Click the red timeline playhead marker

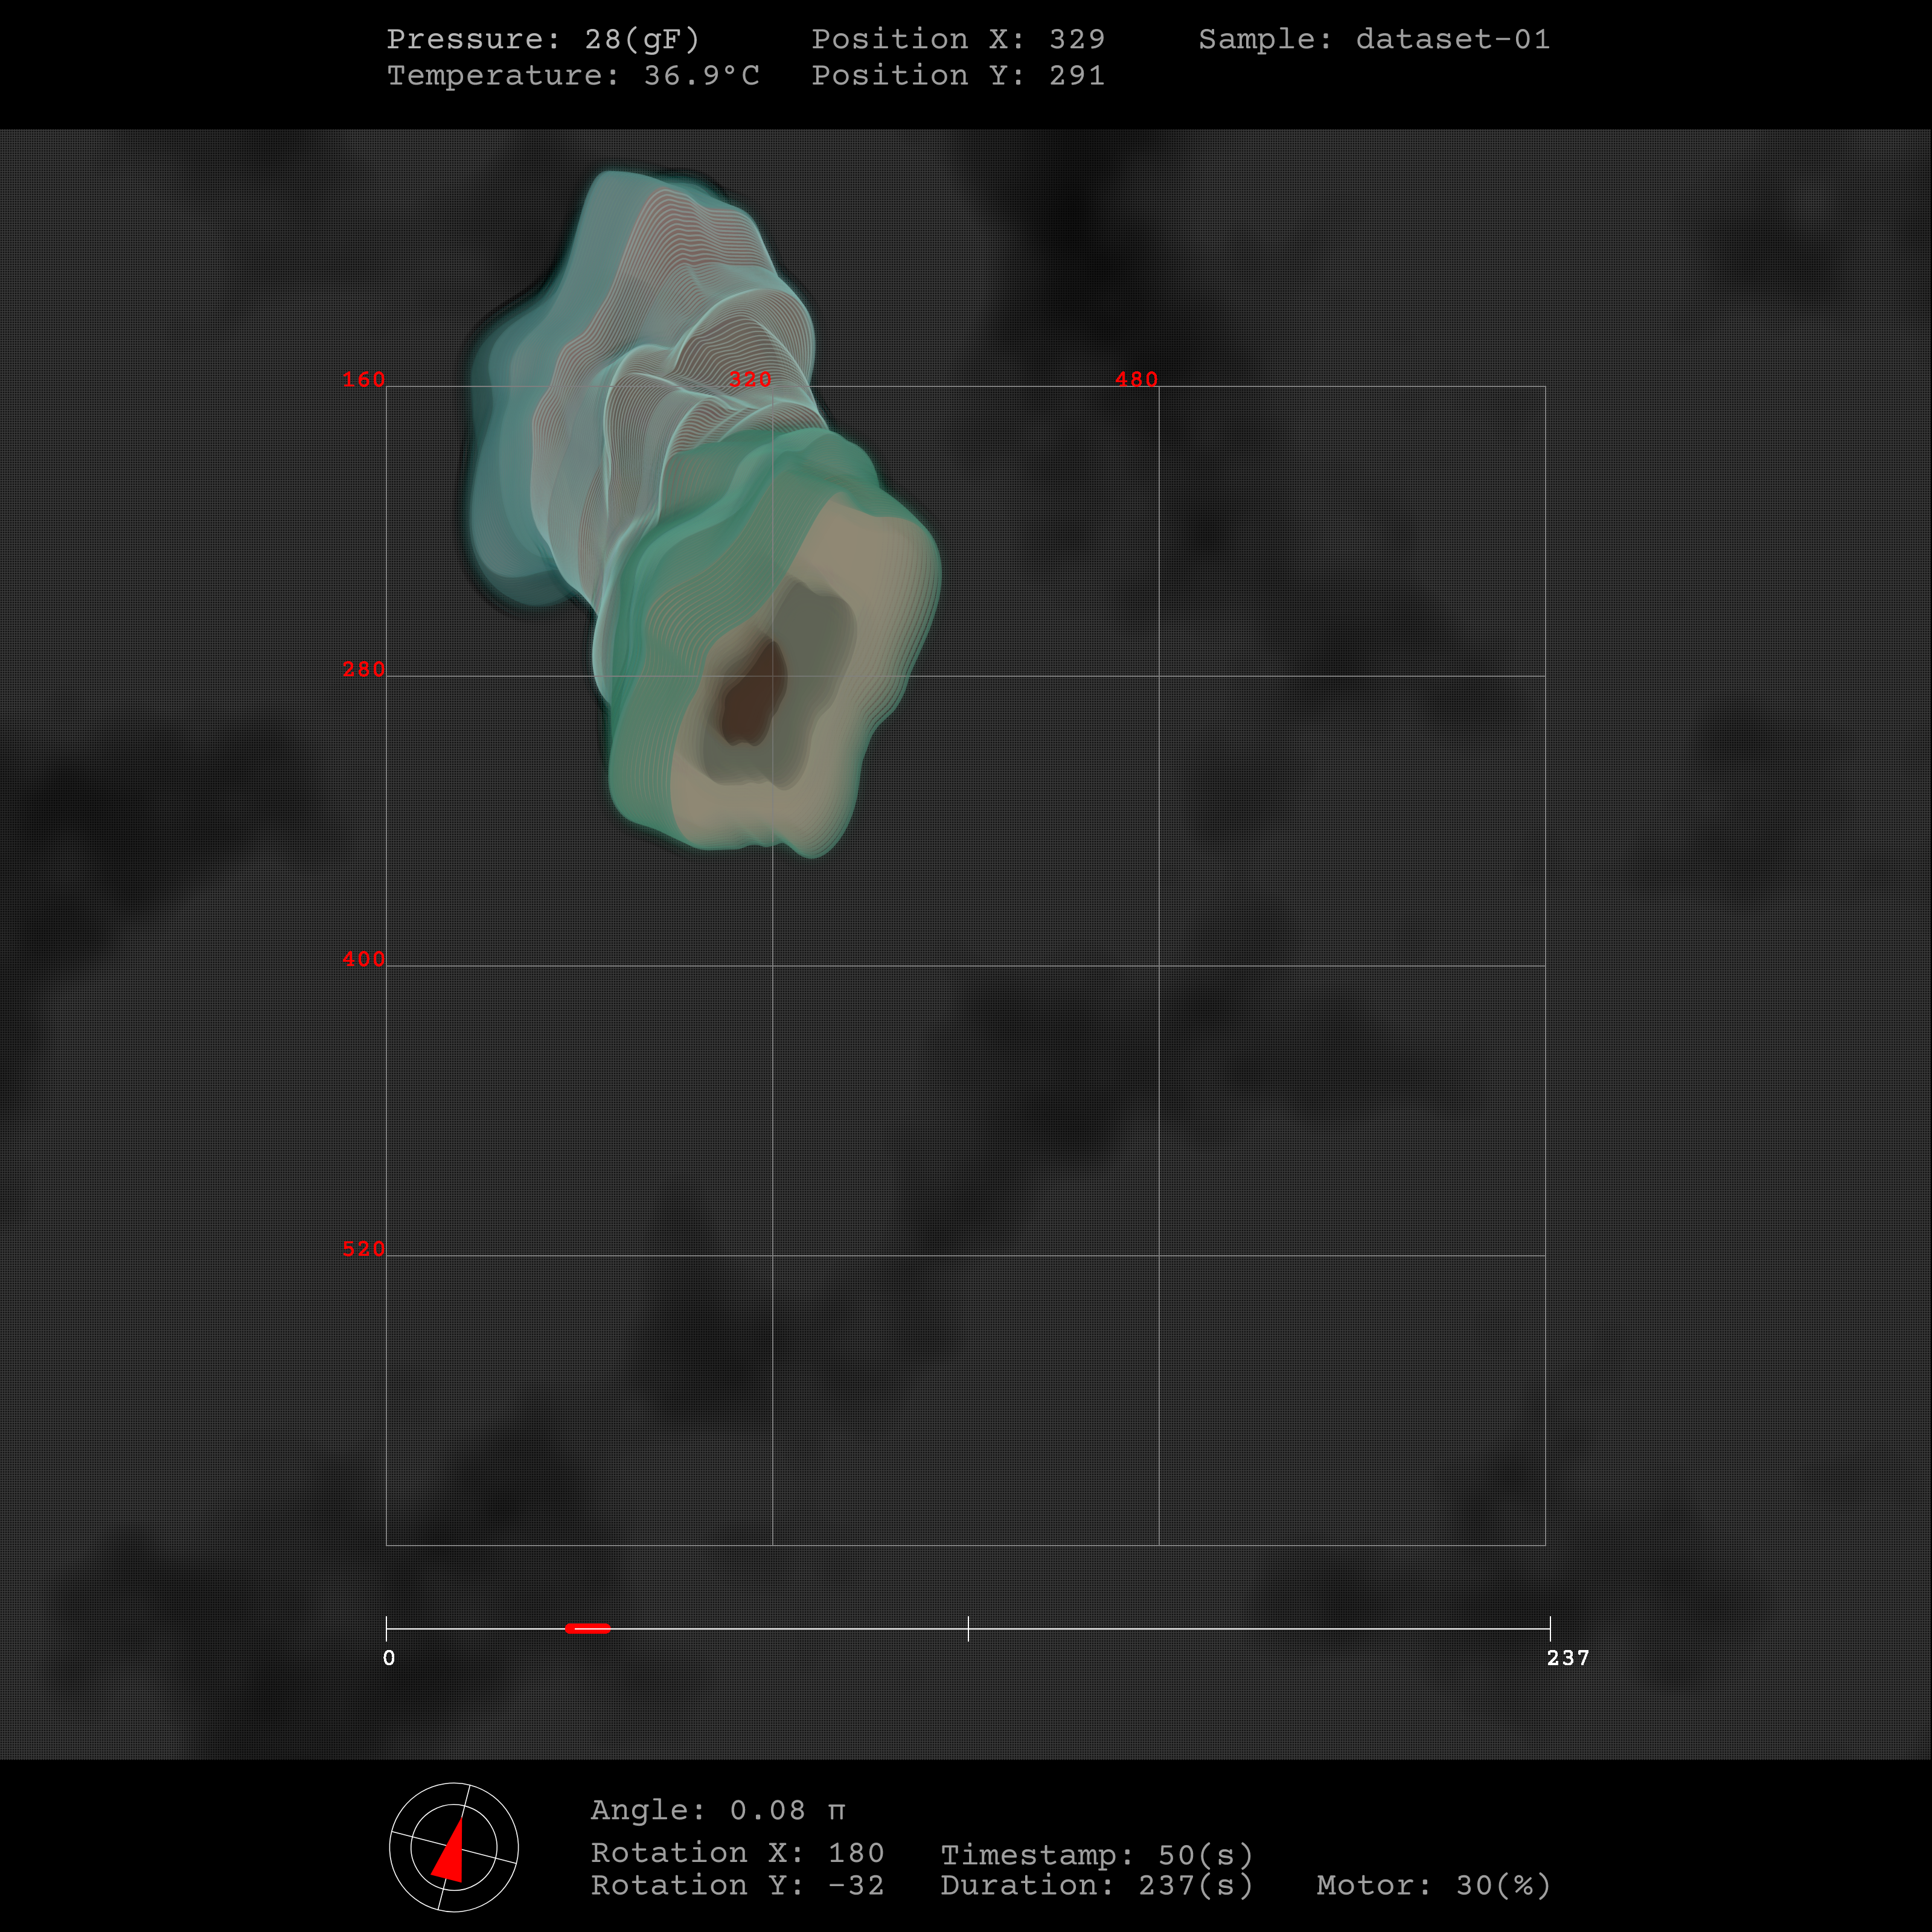tap(588, 1628)
